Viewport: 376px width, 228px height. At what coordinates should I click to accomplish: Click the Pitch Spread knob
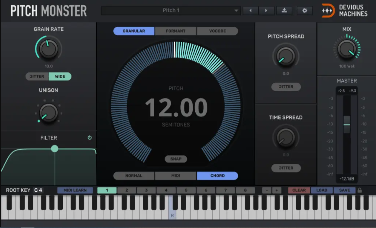pyautogui.click(x=286, y=56)
